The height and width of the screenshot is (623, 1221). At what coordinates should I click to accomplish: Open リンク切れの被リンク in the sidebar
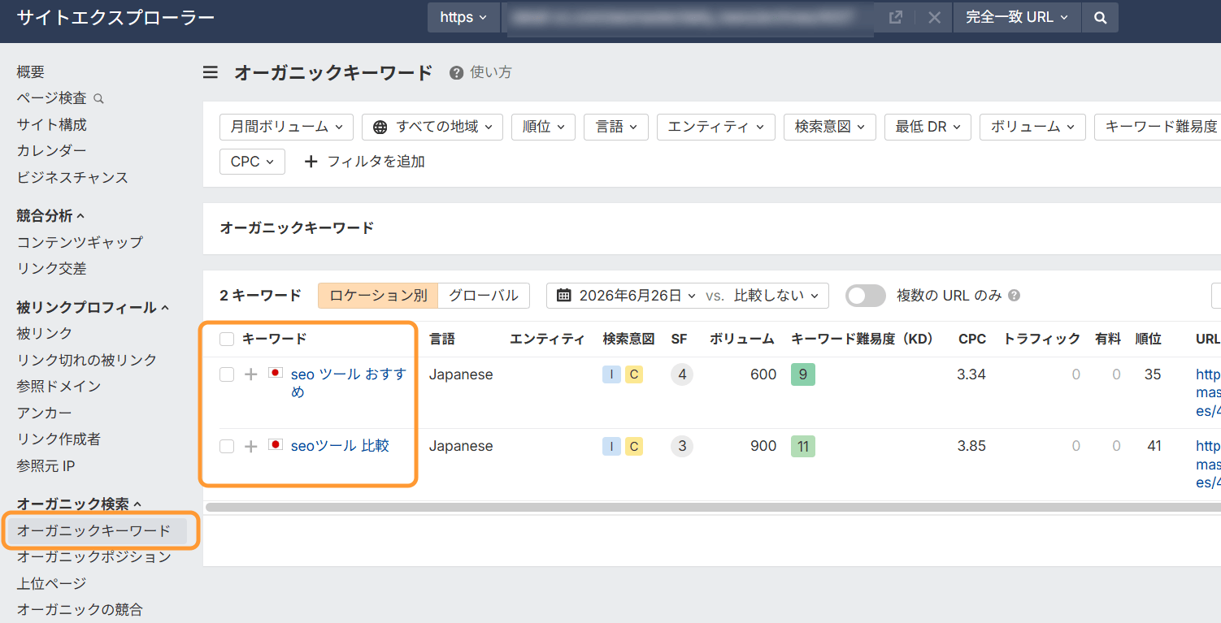(87, 360)
